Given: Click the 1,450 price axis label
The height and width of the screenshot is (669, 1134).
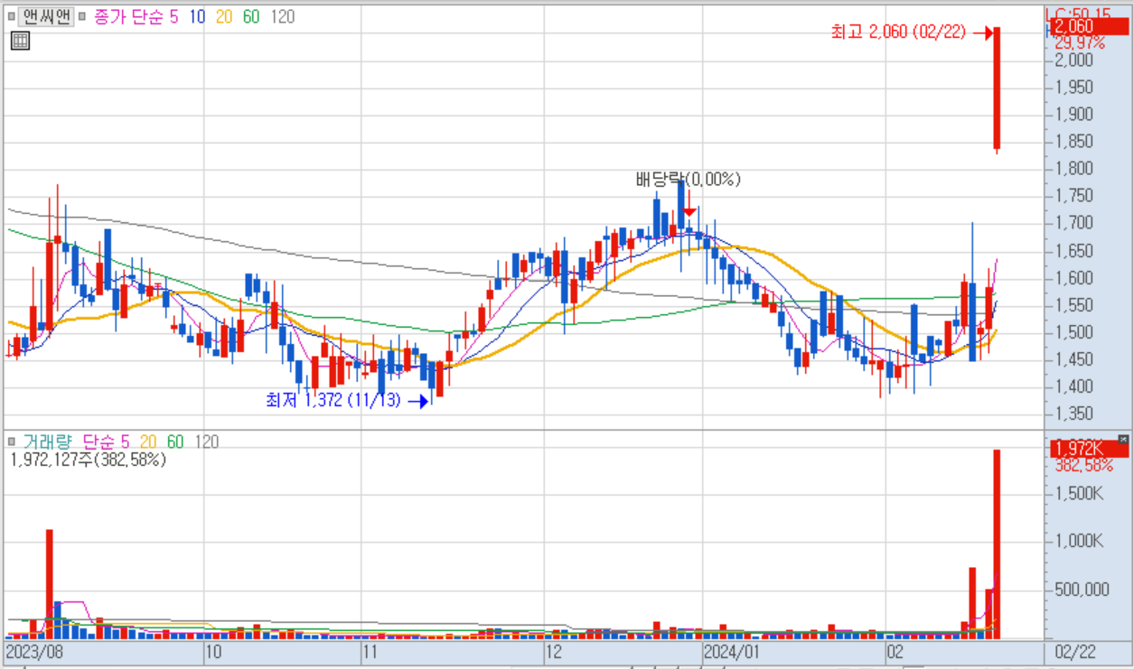Looking at the screenshot, I should [x=1073, y=359].
